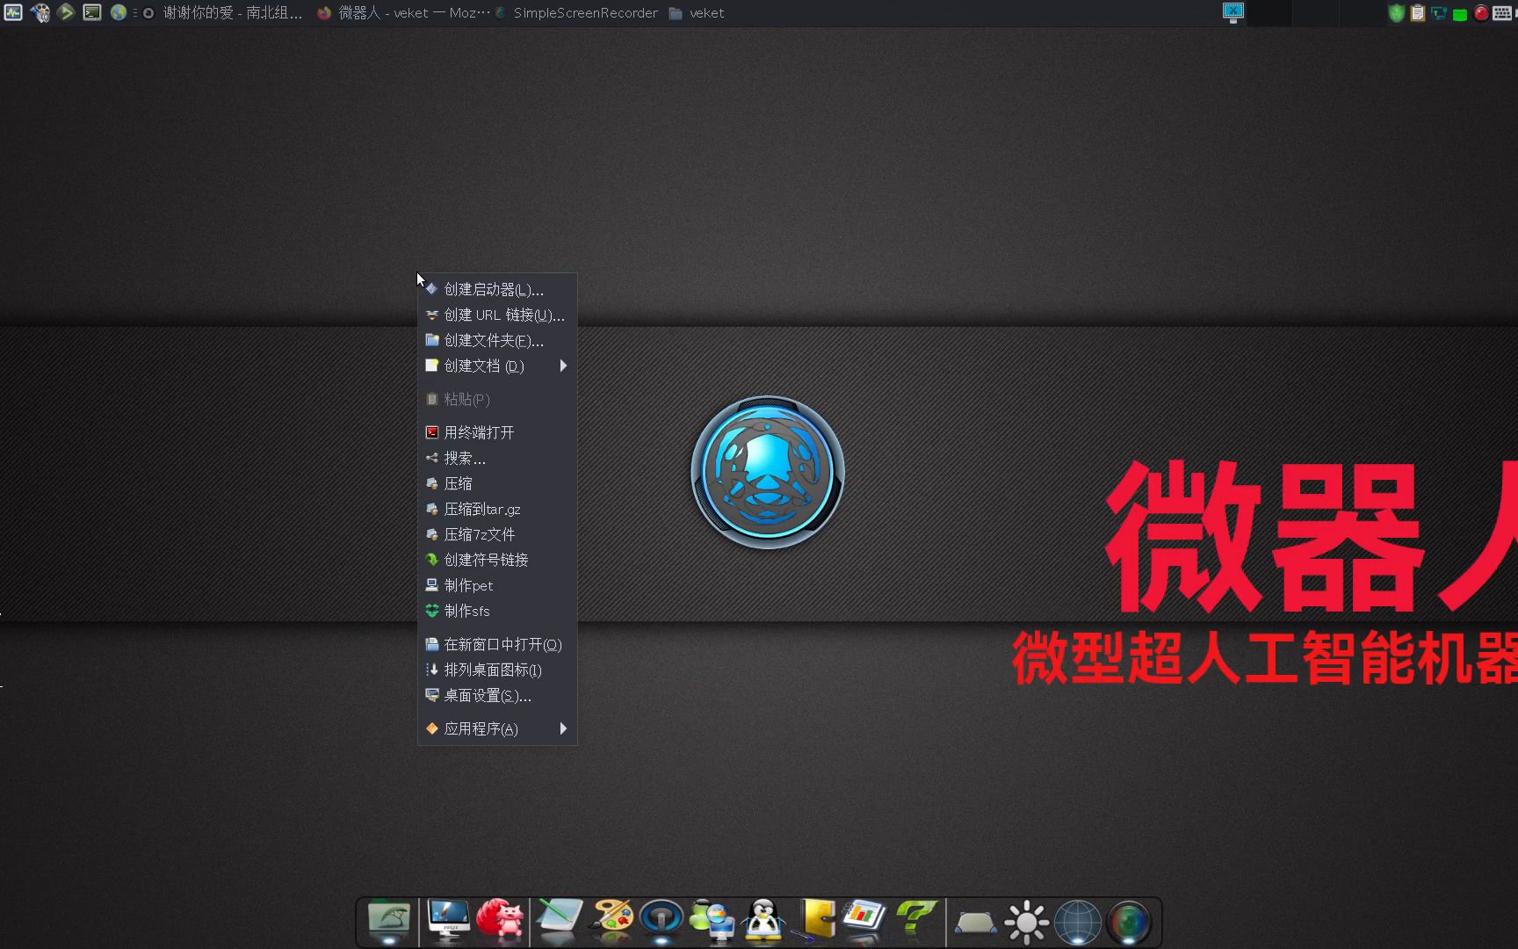Select 压缩到tar.gz from the menu
1518x949 pixels.
tap(497, 509)
